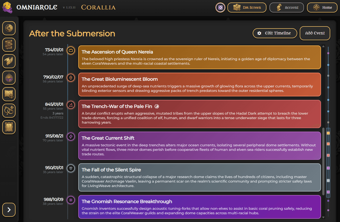340x222 pixels.
Task: Click Add Event button
Action: [315, 33]
